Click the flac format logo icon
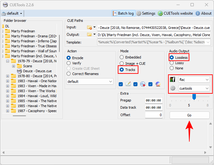Image resolution: width=214 pixels, height=165 pixels. (172, 80)
